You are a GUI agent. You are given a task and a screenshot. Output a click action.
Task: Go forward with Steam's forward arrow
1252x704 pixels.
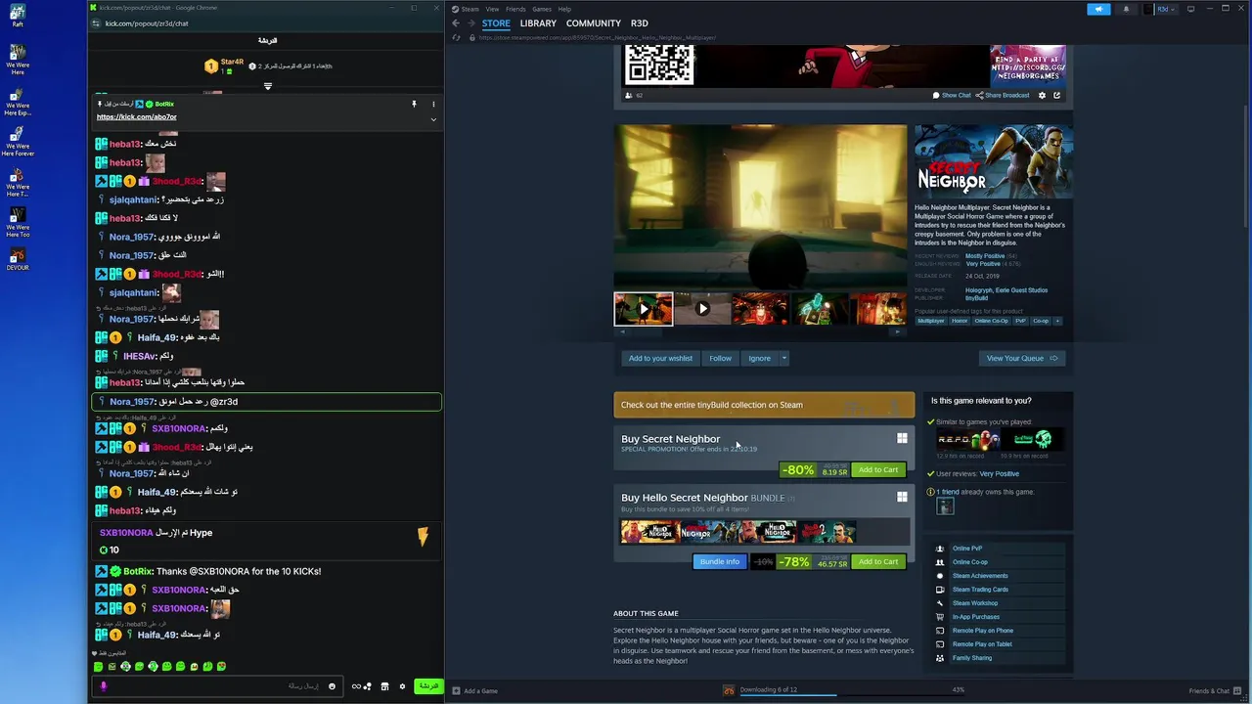[x=470, y=23]
